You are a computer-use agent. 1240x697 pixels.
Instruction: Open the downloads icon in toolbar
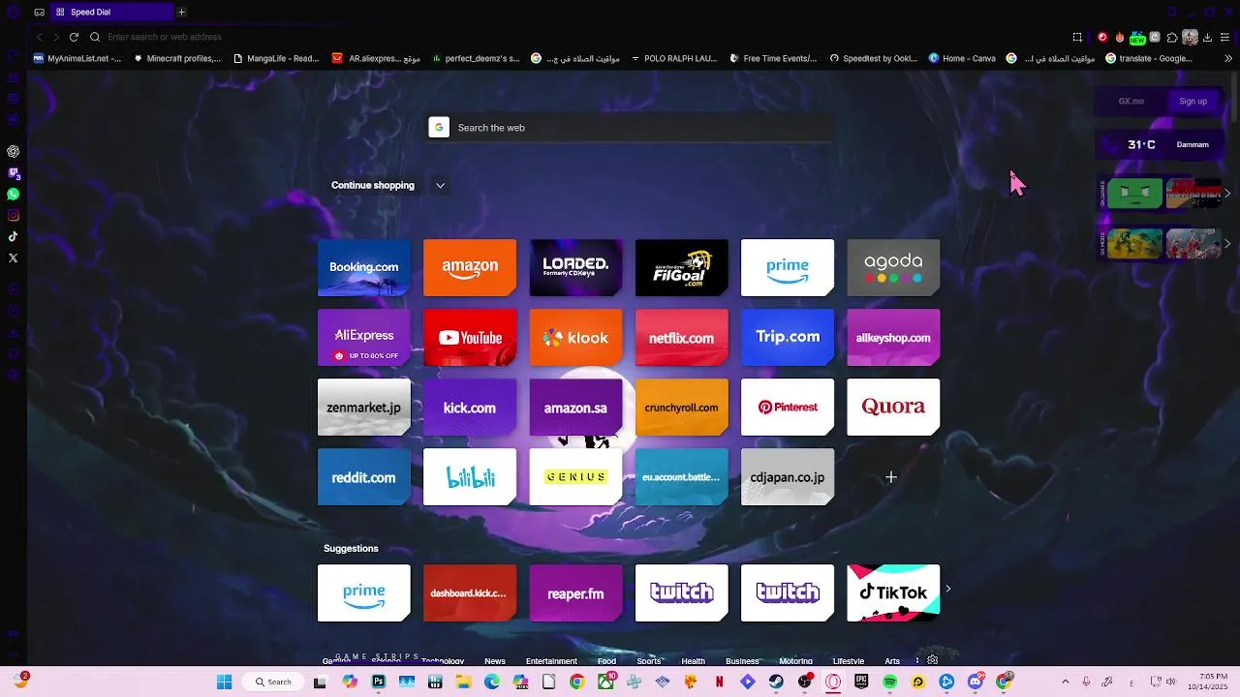(x=1207, y=37)
